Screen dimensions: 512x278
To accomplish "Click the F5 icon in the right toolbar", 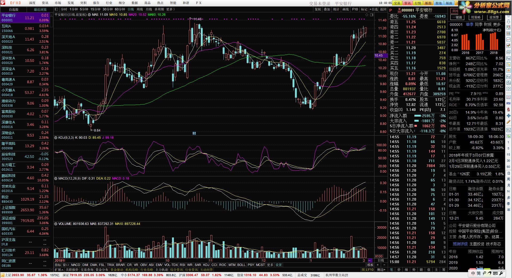I will point(509,130).
